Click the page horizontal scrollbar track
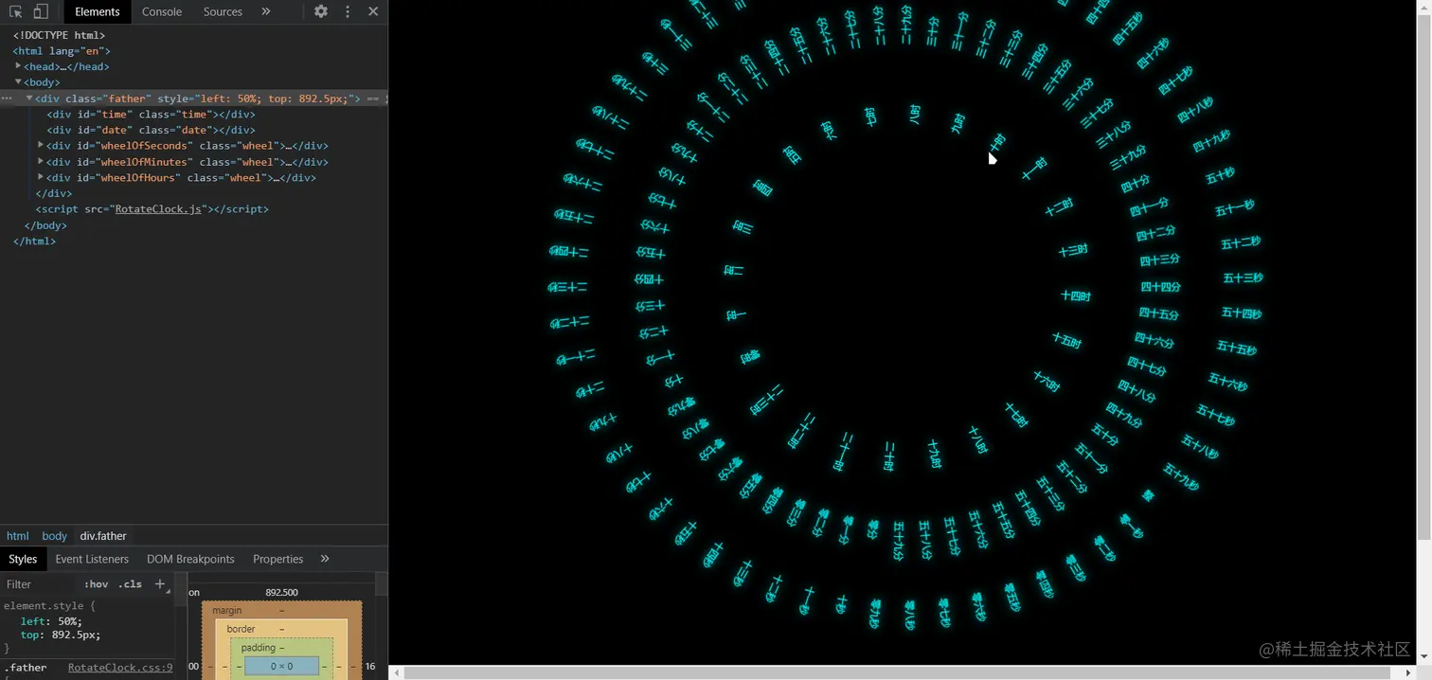This screenshot has height=680, width=1432. [x=904, y=672]
